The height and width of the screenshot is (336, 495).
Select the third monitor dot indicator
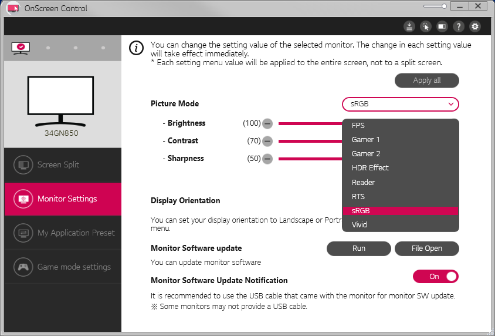(x=76, y=48)
